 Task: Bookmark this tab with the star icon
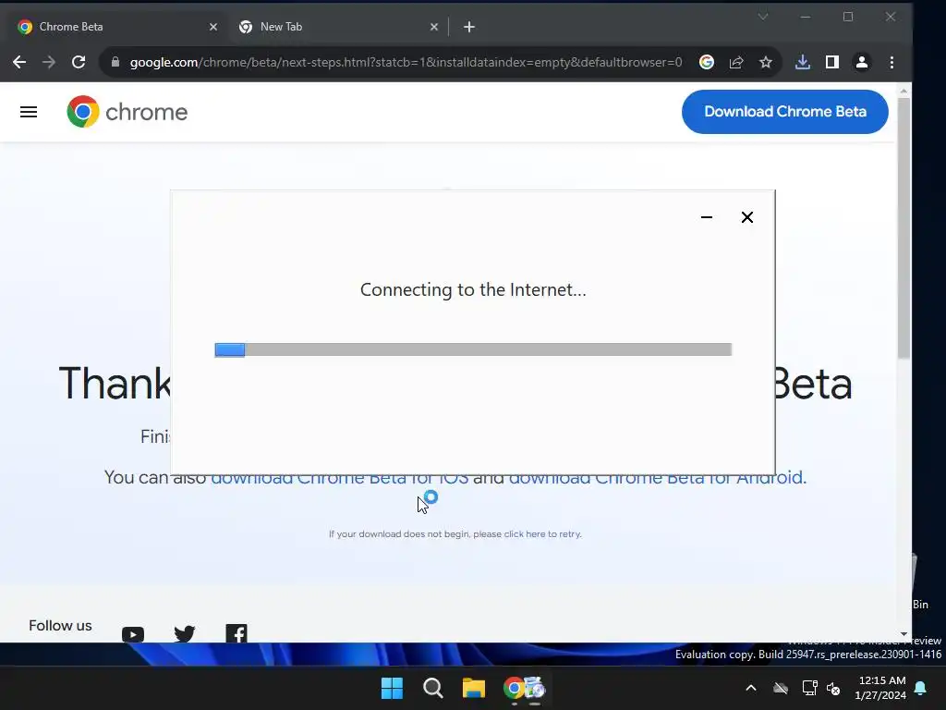click(x=766, y=62)
